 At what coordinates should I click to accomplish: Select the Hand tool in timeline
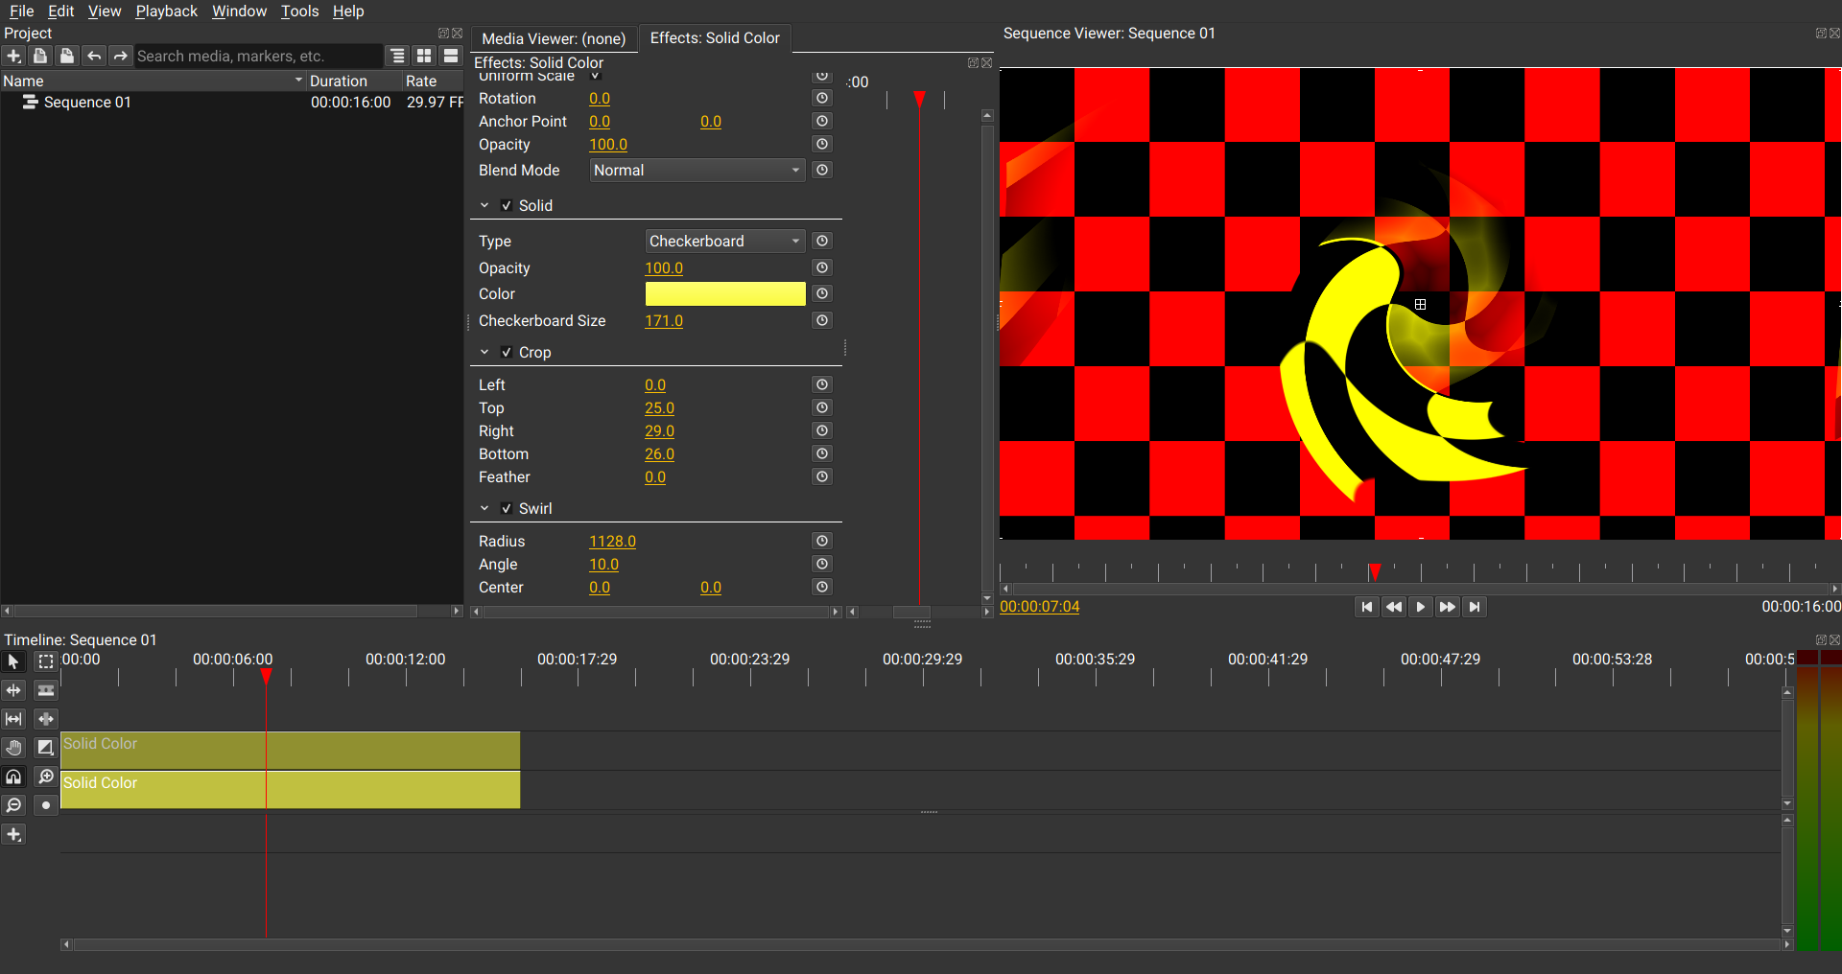click(x=13, y=748)
